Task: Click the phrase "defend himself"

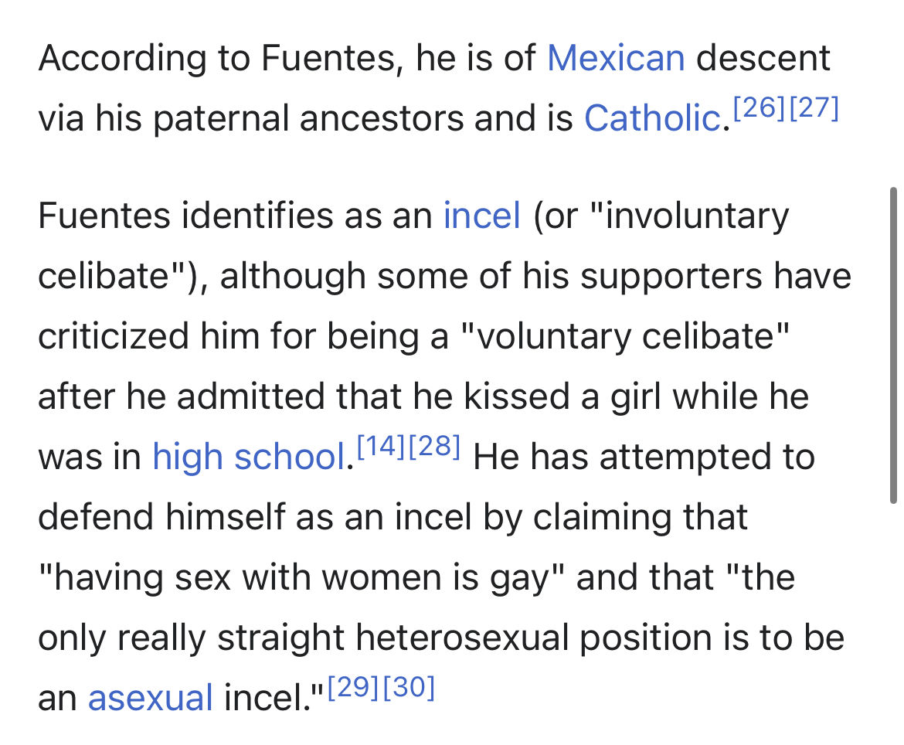Action: pos(162,517)
